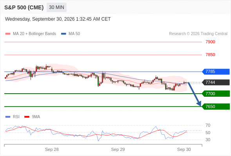The height and width of the screenshot is (156, 231).
Task: Click the Sep 28 date axis label
Action: (52, 149)
